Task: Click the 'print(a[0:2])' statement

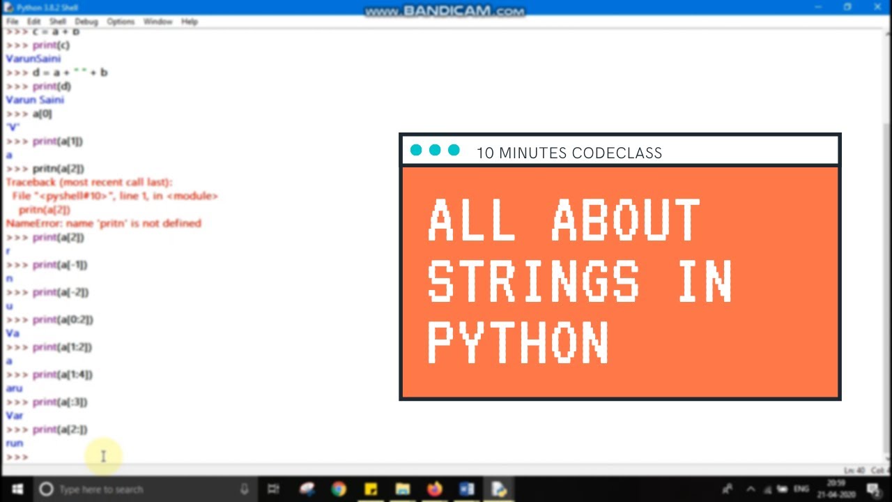Action: coord(63,319)
